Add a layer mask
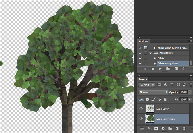 click(156, 129)
